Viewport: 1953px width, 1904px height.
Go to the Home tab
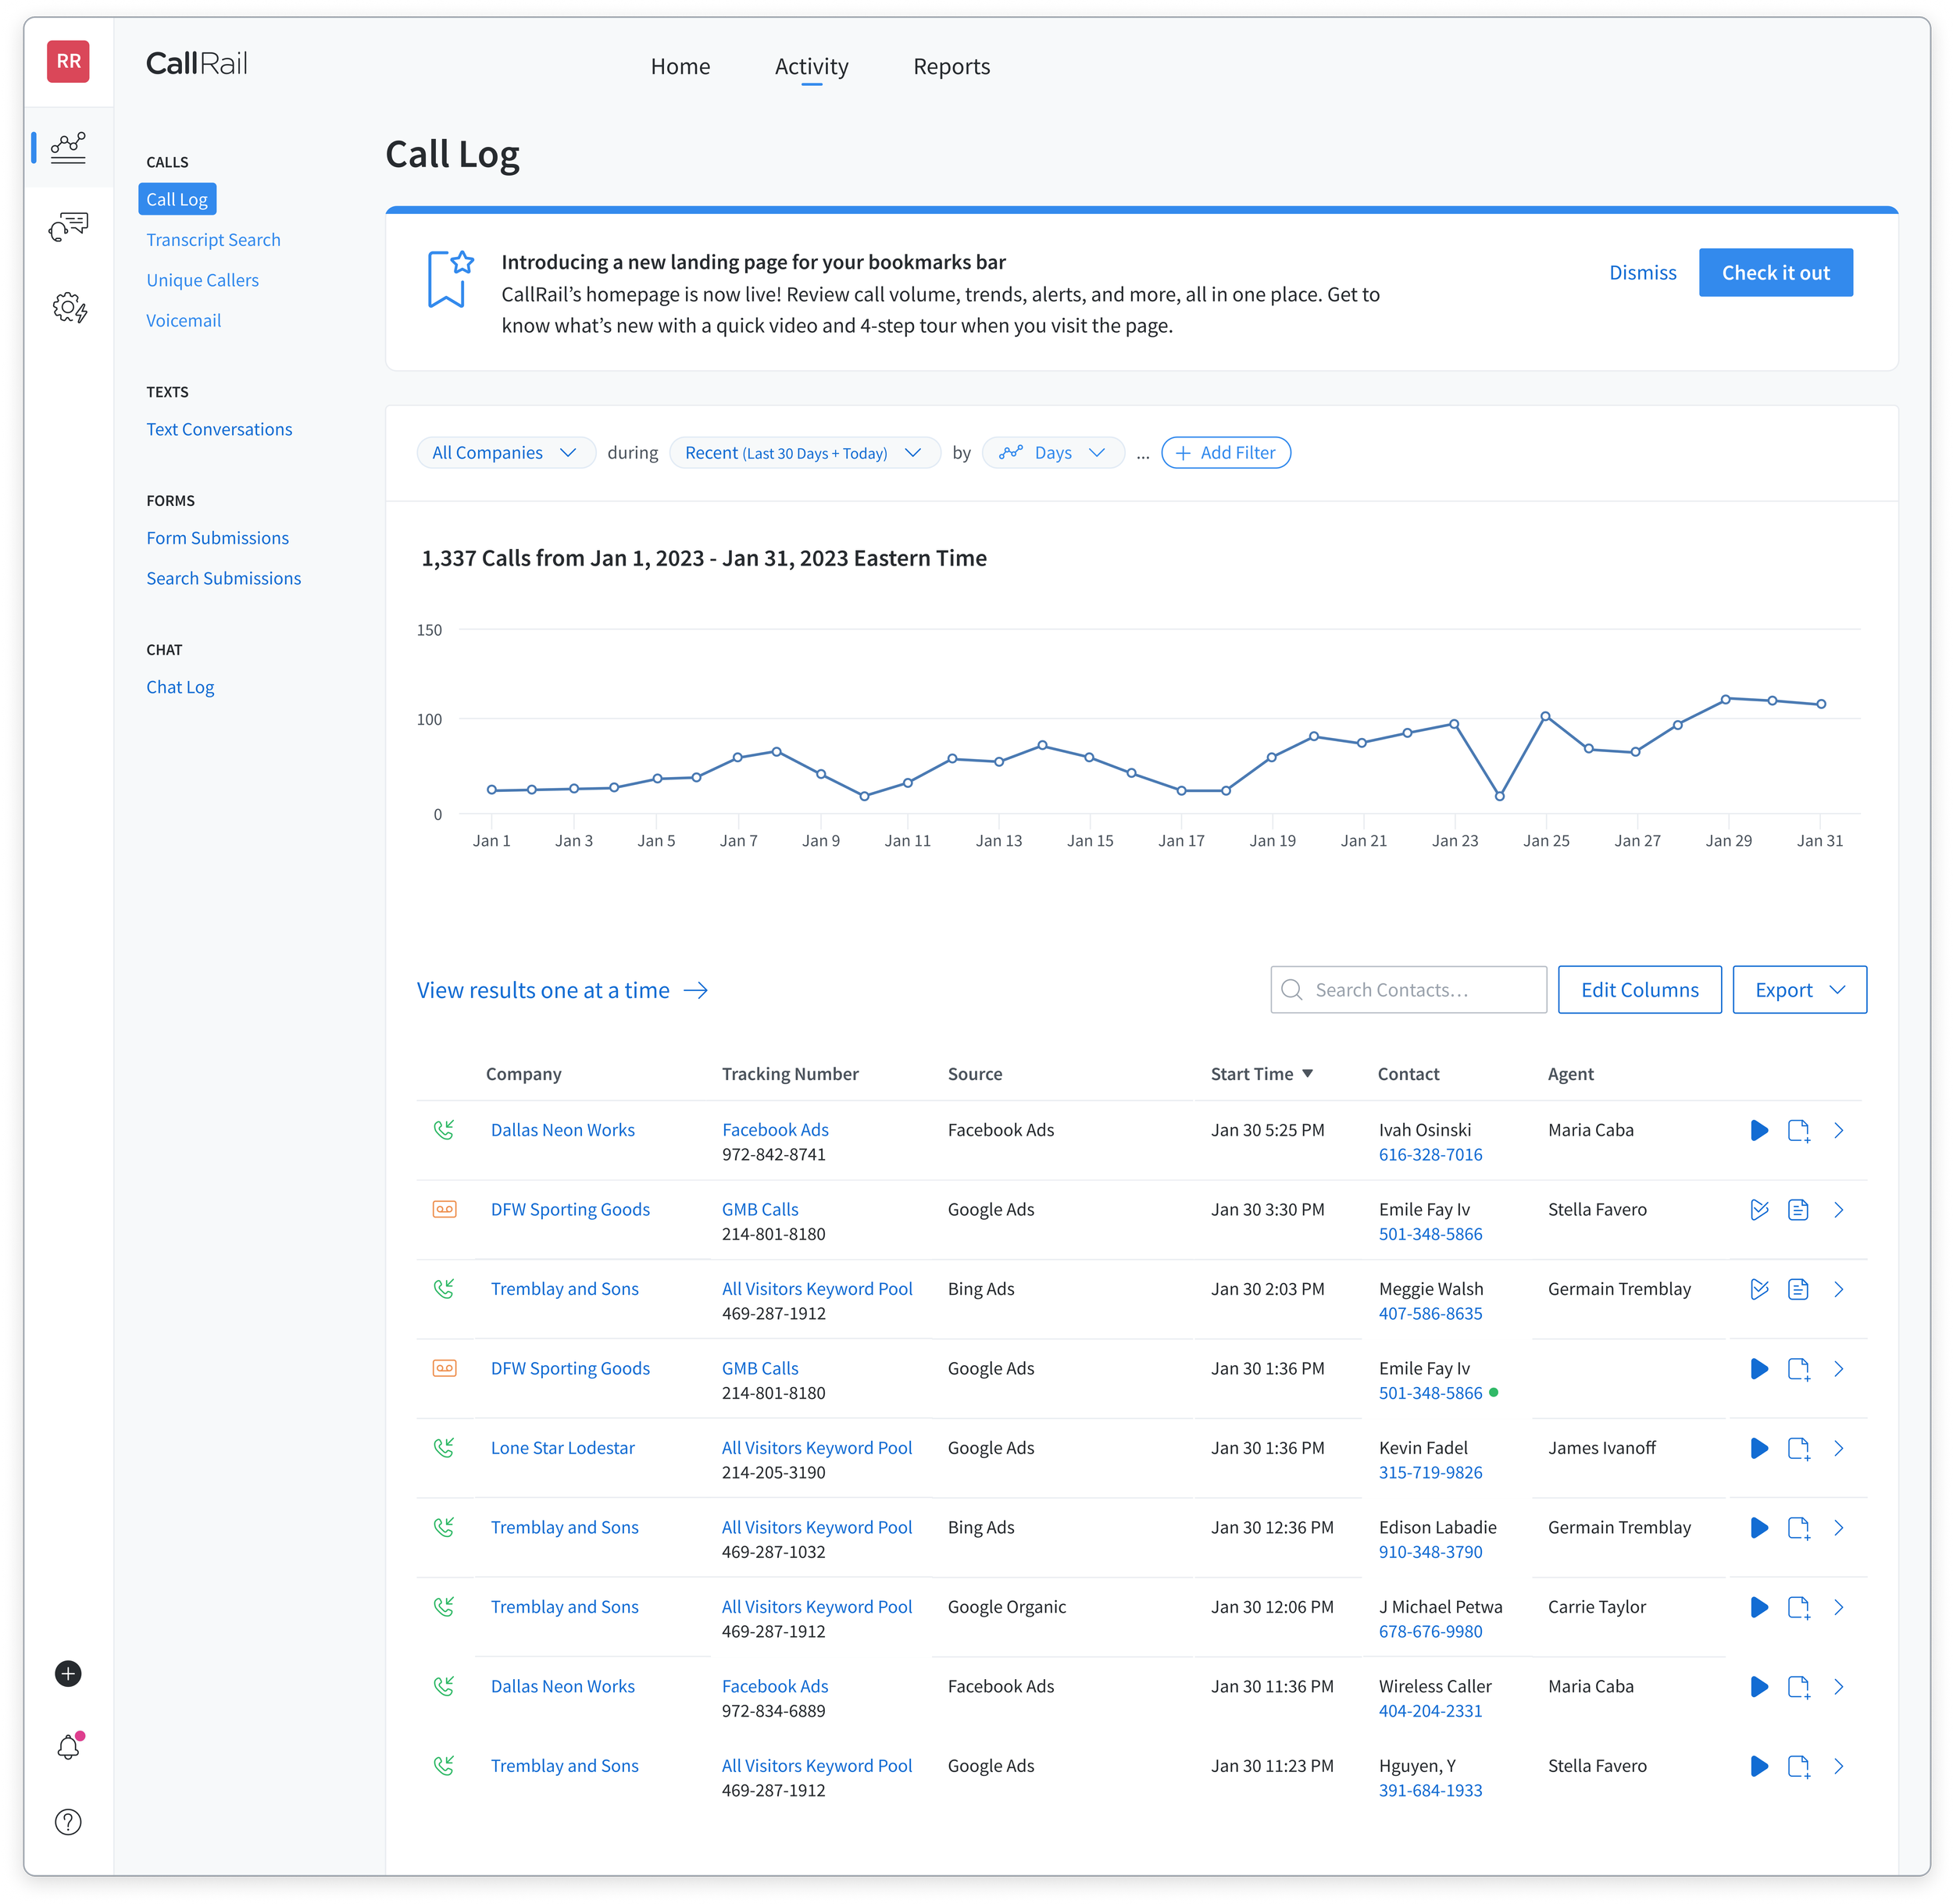680,67
